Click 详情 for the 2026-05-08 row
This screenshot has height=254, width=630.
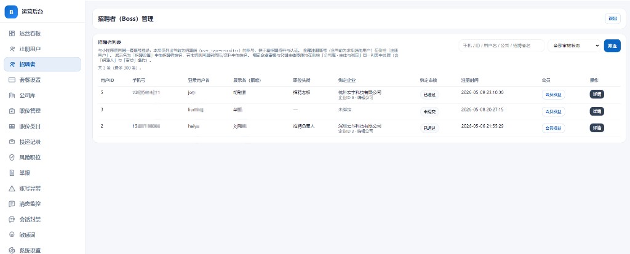(x=597, y=111)
